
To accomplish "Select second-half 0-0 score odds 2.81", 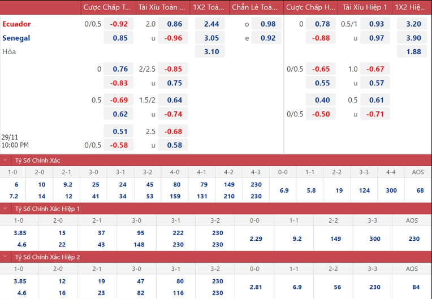I will [255, 287].
